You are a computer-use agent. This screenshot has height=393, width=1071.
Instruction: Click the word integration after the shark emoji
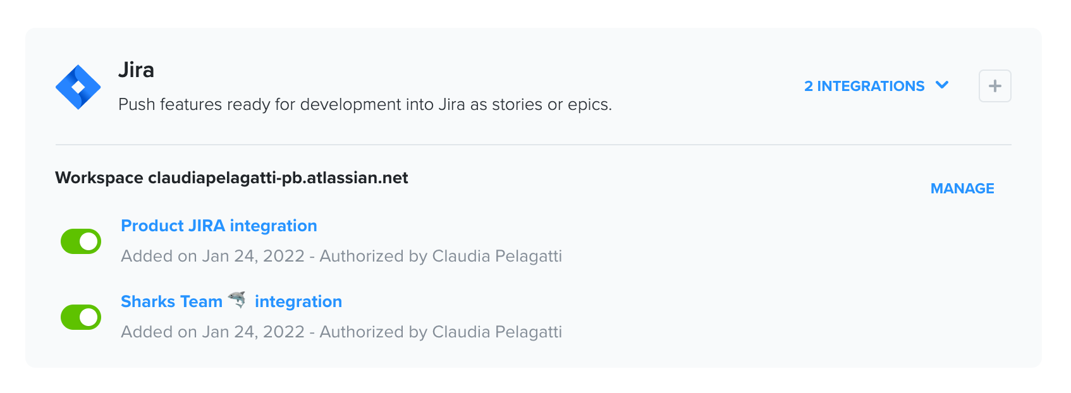tap(298, 302)
